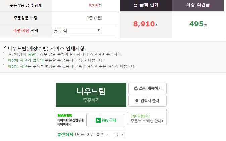The width and height of the screenshot is (226, 141).
Task: Show previous 충전혜택 promotion with left arrow
Action: coord(117,135)
